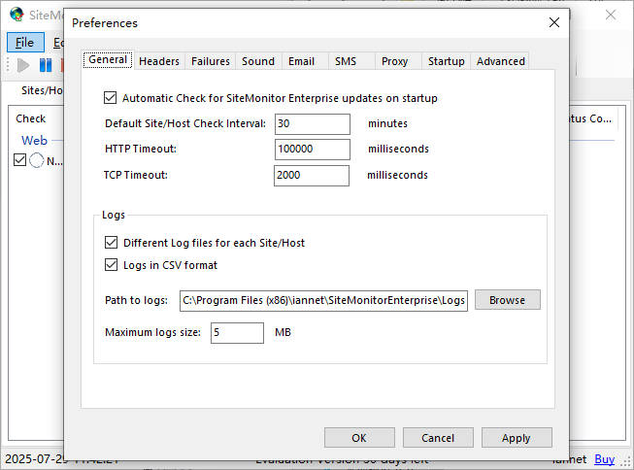The height and width of the screenshot is (470, 634).
Task: Open the Proxy tab
Action: [x=394, y=61]
